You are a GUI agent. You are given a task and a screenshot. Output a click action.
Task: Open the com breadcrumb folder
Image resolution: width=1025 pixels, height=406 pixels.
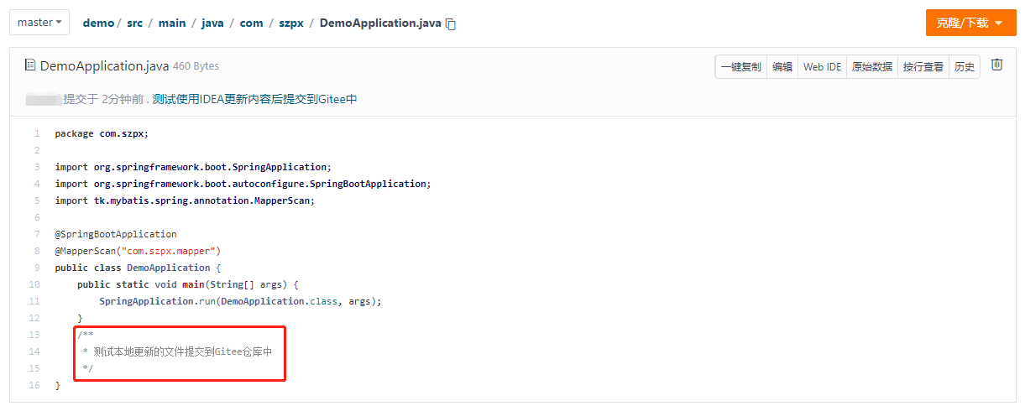[251, 23]
